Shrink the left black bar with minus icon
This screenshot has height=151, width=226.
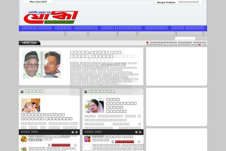coord(76,132)
